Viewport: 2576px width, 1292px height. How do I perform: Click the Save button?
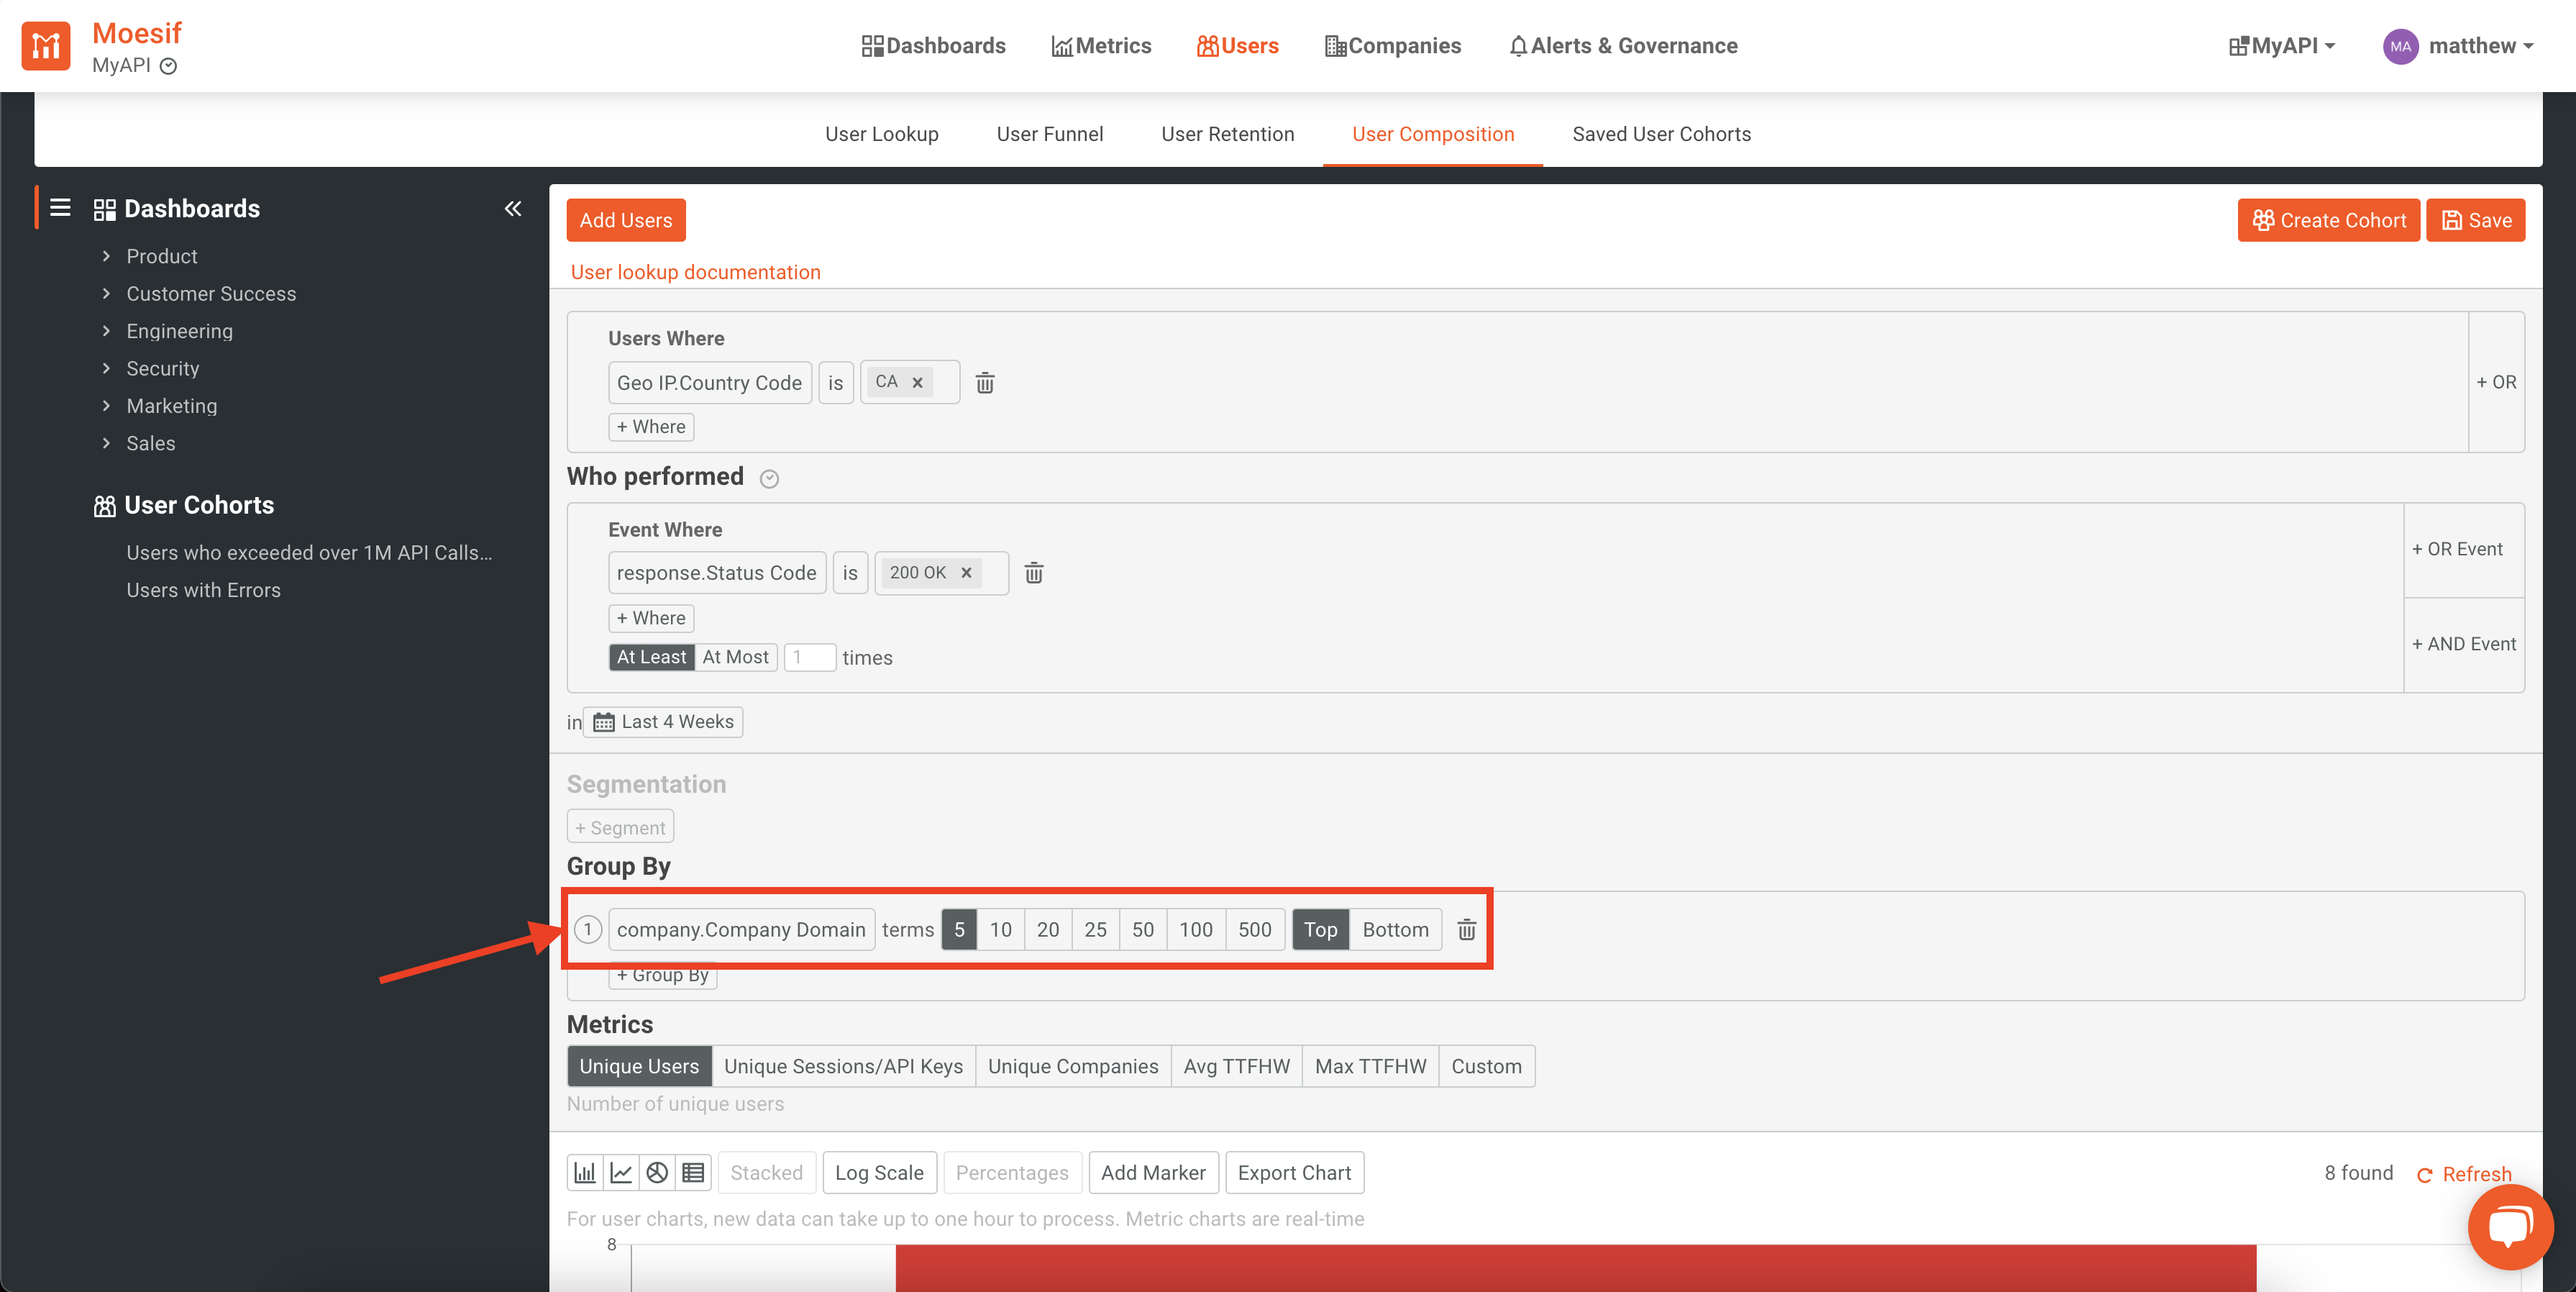click(x=2475, y=220)
